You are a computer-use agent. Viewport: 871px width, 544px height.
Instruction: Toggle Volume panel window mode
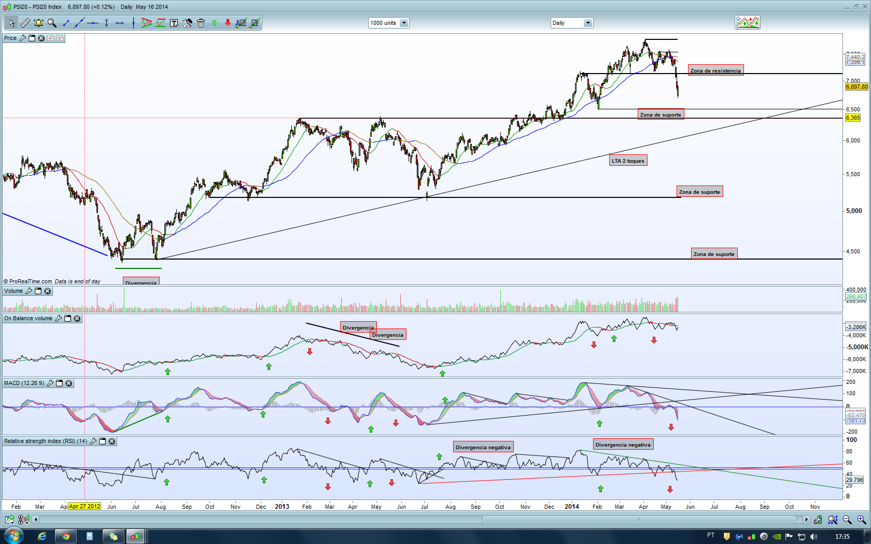(38, 291)
